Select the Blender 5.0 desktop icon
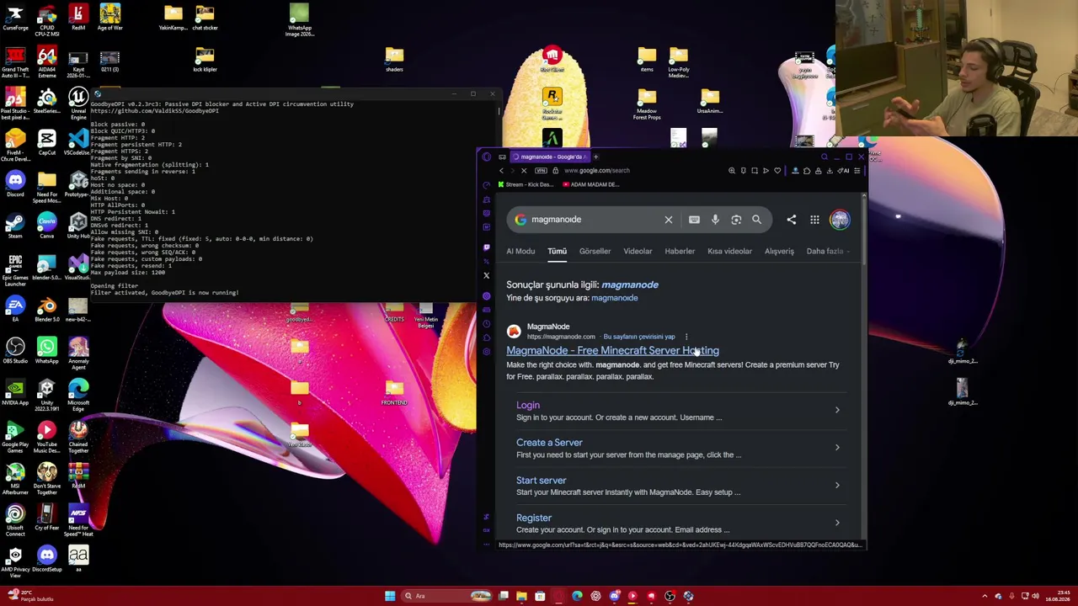This screenshot has height=606, width=1078. (47, 309)
